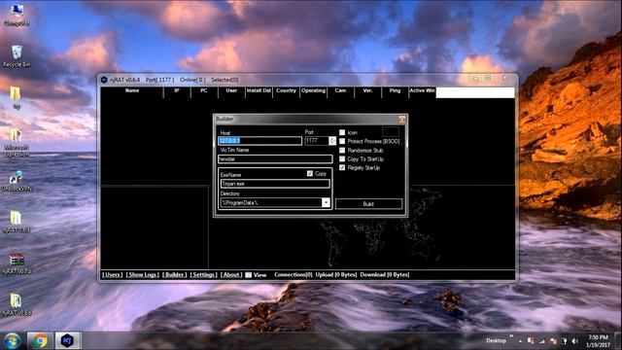Click the Build button
Viewport: 622px width, 350px height.
coord(368,204)
